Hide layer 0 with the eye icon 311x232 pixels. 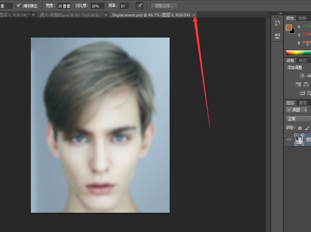[x=289, y=139]
